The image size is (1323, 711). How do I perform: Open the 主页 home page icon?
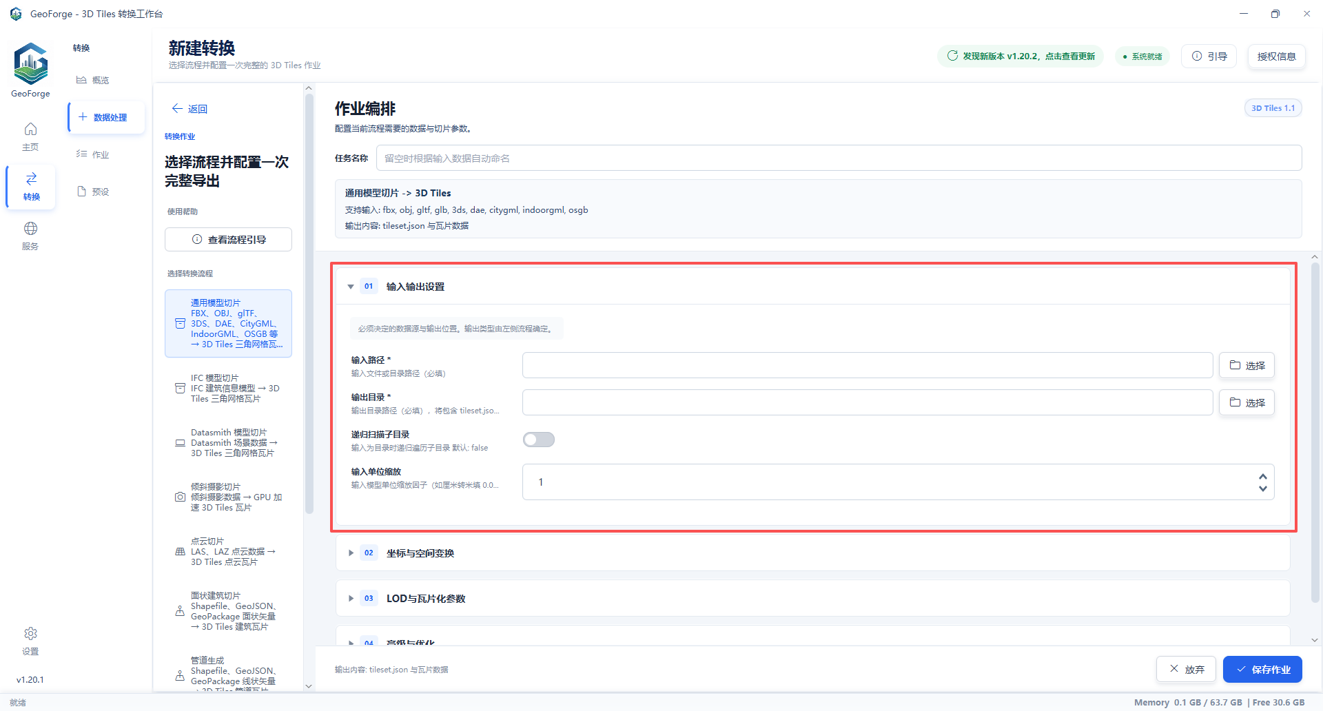30,136
